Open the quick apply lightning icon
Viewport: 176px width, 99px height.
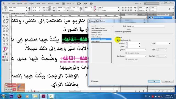click(169, 9)
